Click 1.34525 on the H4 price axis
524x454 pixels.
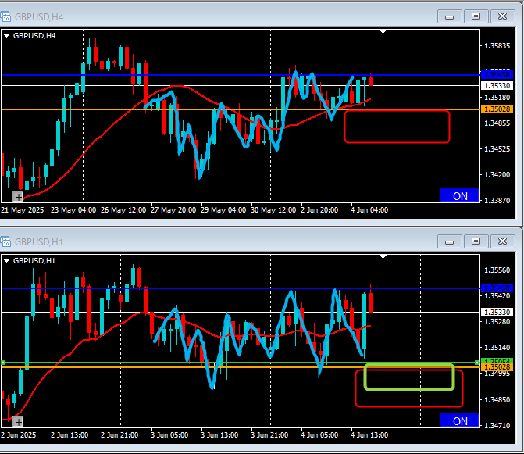pos(497,148)
